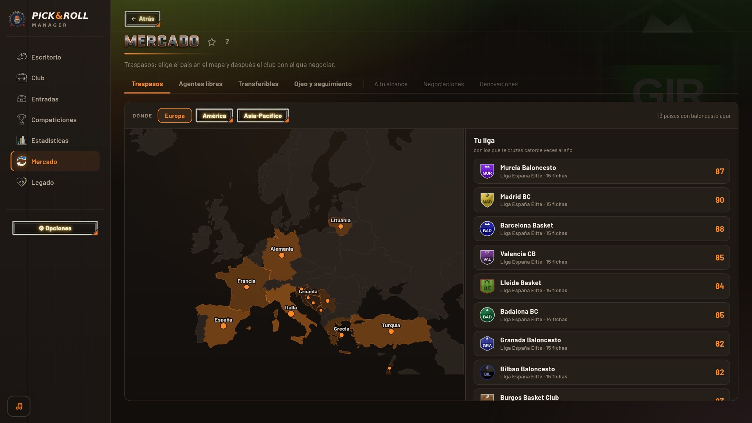
Task: Mark Mercado as favorite with star
Action: click(x=212, y=42)
